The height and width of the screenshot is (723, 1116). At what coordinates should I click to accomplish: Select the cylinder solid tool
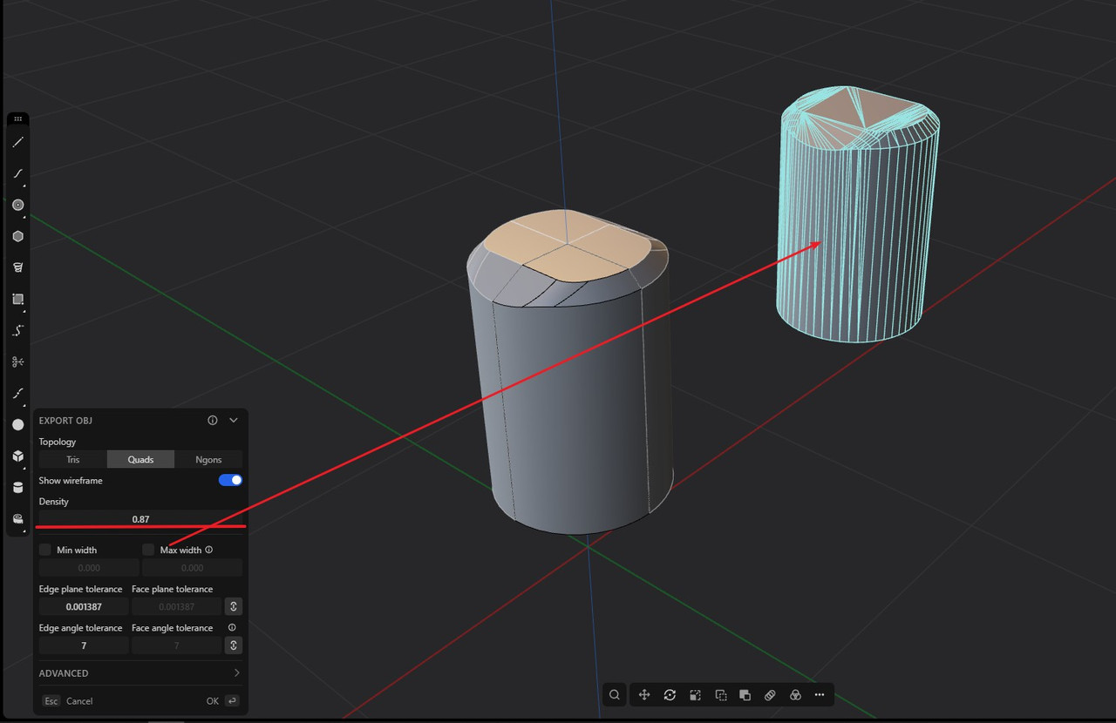pos(17,487)
